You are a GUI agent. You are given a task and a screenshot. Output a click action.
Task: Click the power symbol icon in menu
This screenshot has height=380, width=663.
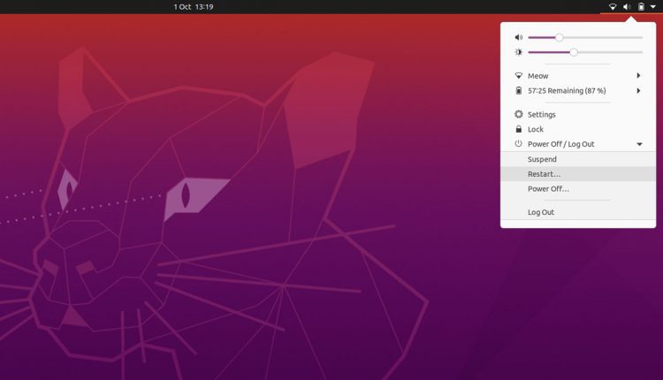pos(518,144)
